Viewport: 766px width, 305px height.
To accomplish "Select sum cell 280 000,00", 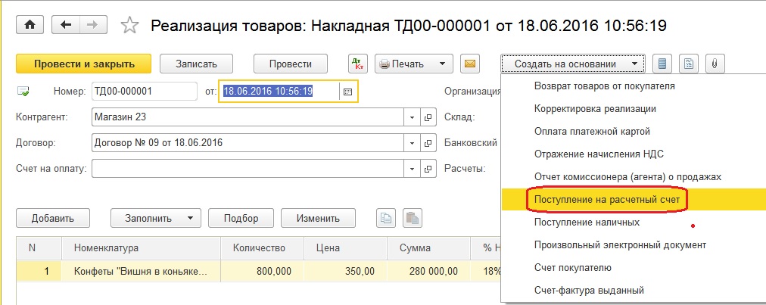I will point(428,271).
